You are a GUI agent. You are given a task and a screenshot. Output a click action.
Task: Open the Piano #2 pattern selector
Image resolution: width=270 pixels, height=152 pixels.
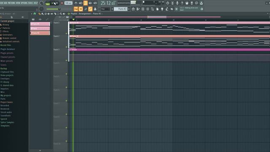121,9
